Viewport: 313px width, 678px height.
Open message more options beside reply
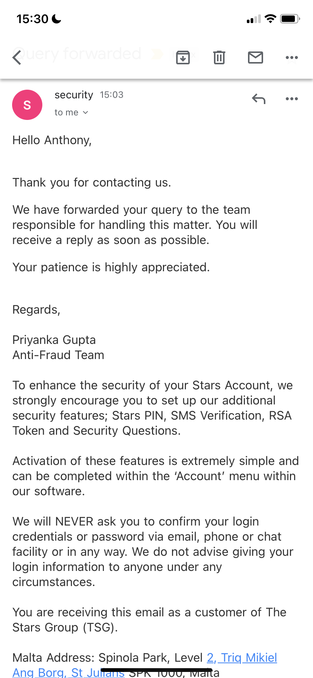292,99
